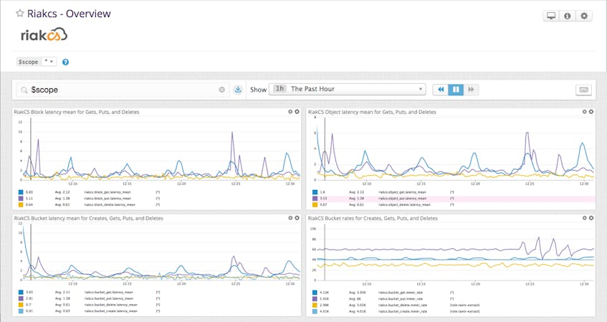Click into the $scope search field
Image resolution: width=607 pixels, height=322 pixels.
click(x=124, y=90)
